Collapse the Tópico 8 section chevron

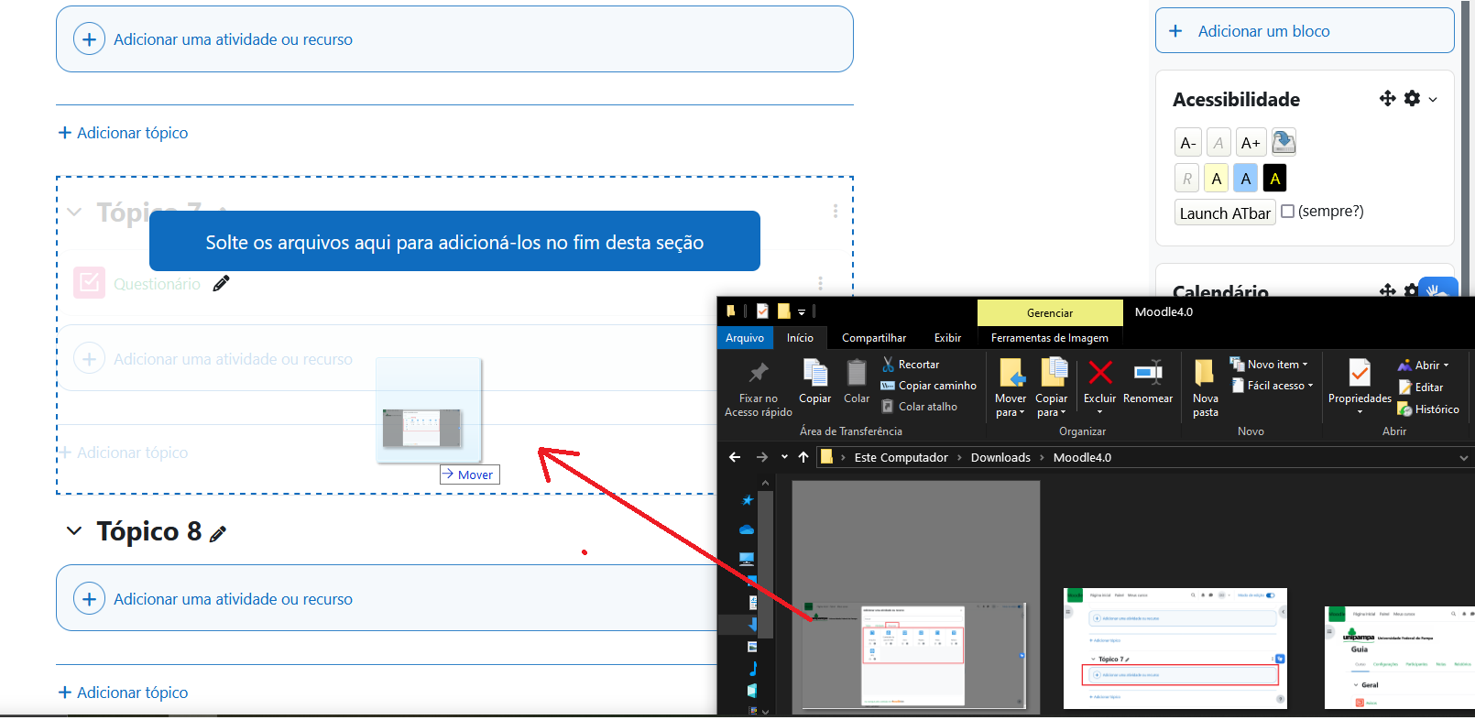(x=74, y=531)
